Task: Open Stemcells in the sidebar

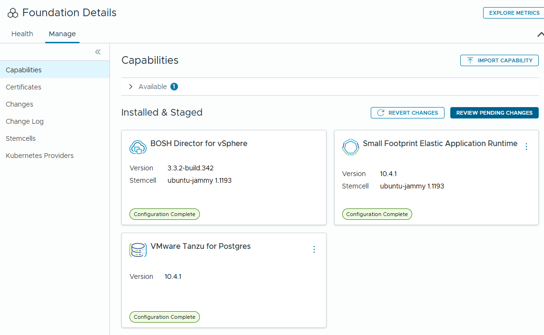Action: point(55,138)
